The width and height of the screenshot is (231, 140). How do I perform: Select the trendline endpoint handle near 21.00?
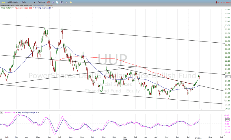(x=222, y=104)
